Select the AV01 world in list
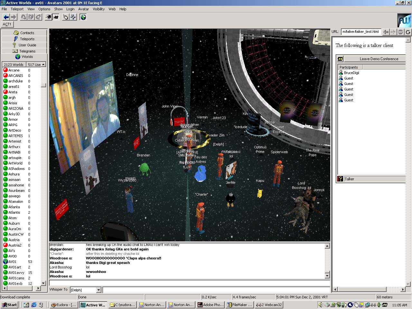The image size is (412, 309). (13, 262)
